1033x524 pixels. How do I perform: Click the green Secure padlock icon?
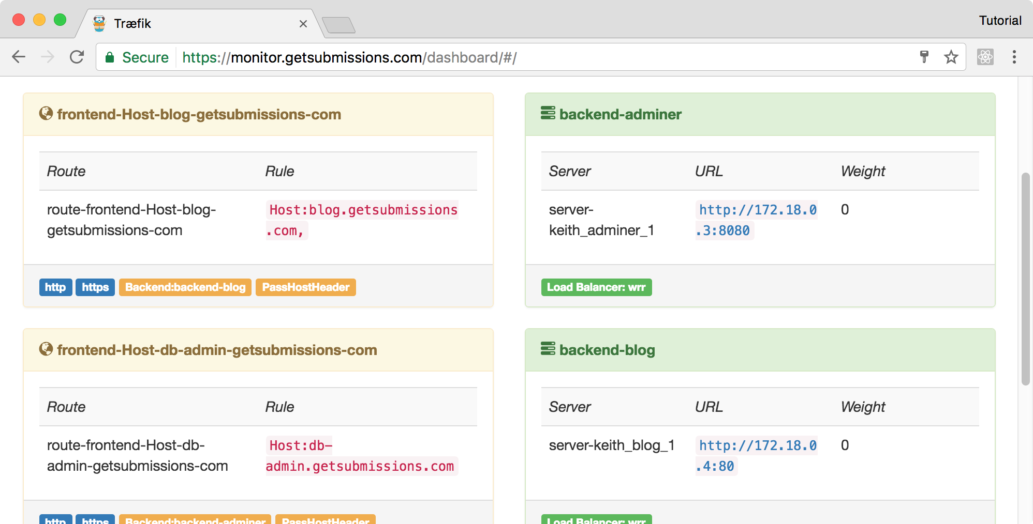[110, 57]
